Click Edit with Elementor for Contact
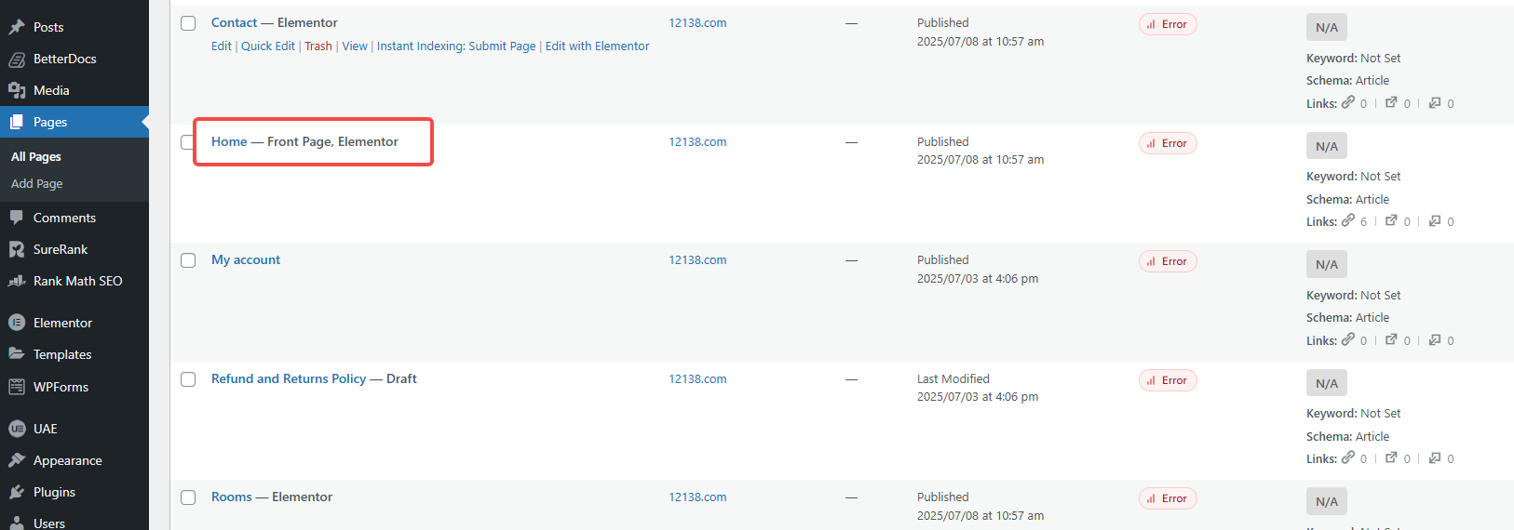Screen dimensions: 1514x530 [x=597, y=46]
